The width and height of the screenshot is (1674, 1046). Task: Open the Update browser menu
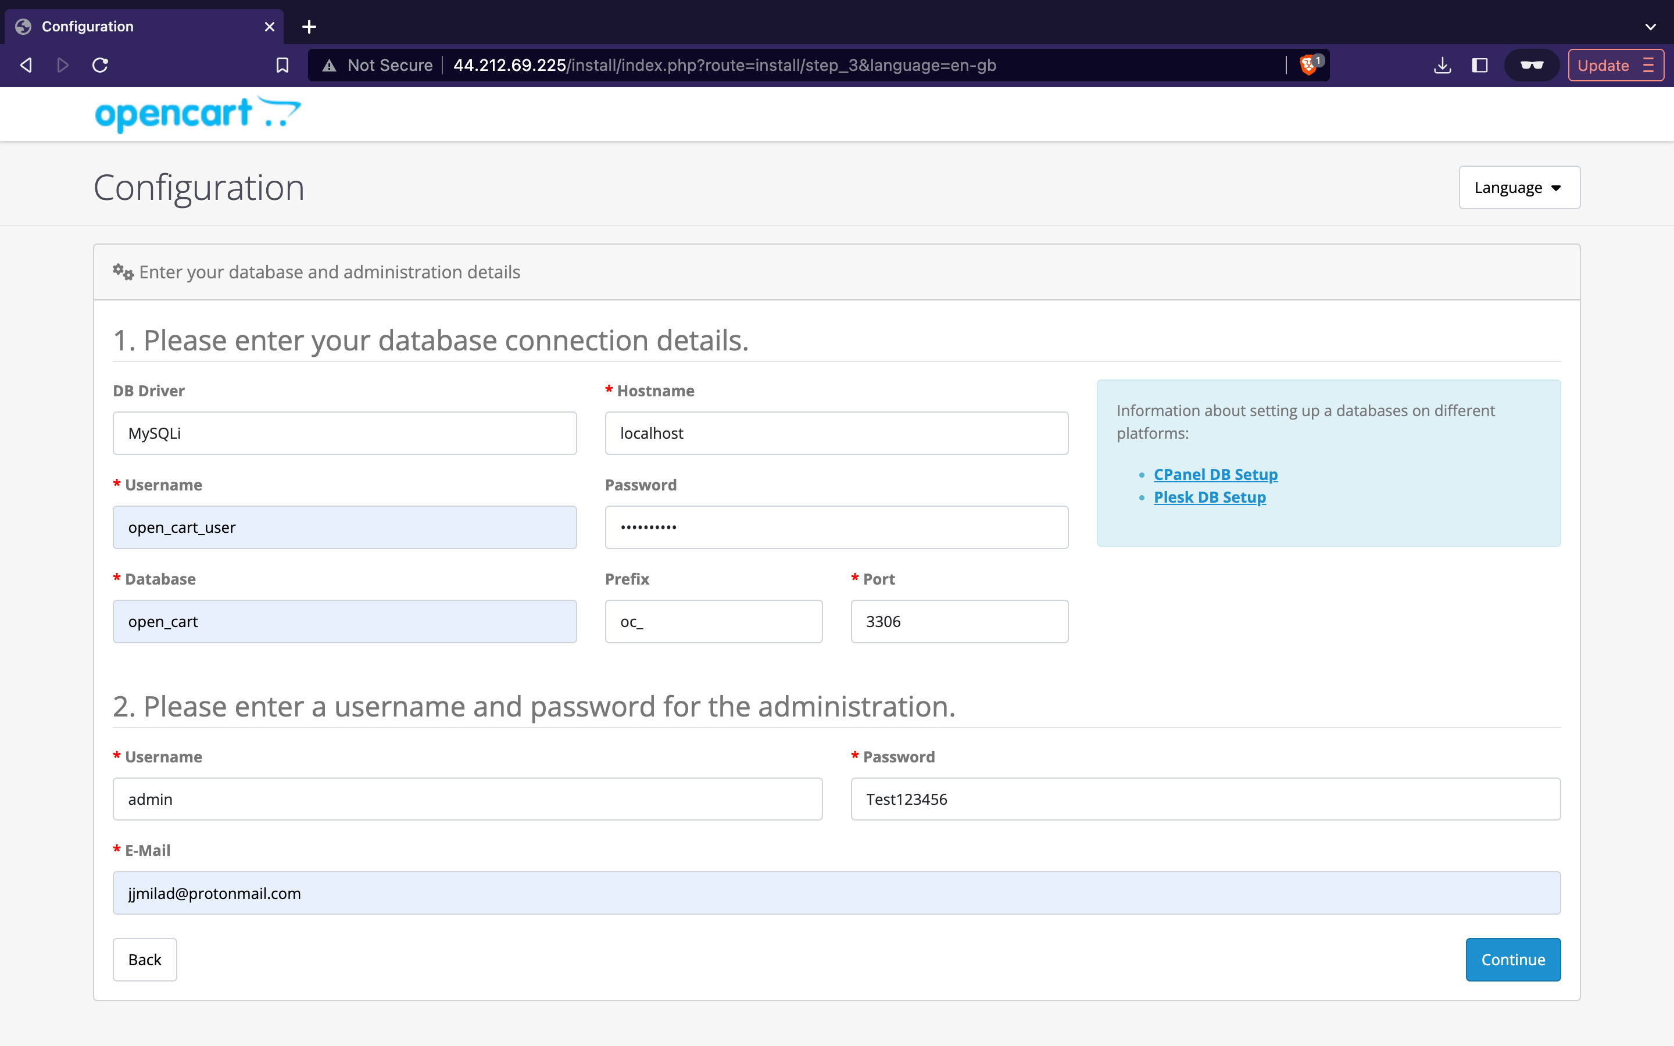(x=1615, y=65)
